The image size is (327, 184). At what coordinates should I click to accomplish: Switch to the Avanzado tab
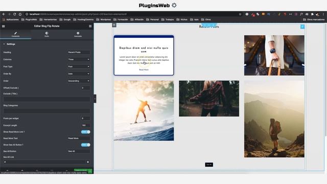click(78, 34)
